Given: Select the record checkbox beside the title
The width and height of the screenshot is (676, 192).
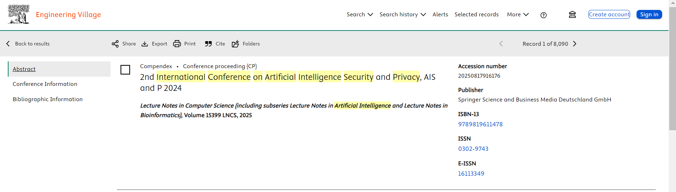Looking at the screenshot, I should pos(125,70).
